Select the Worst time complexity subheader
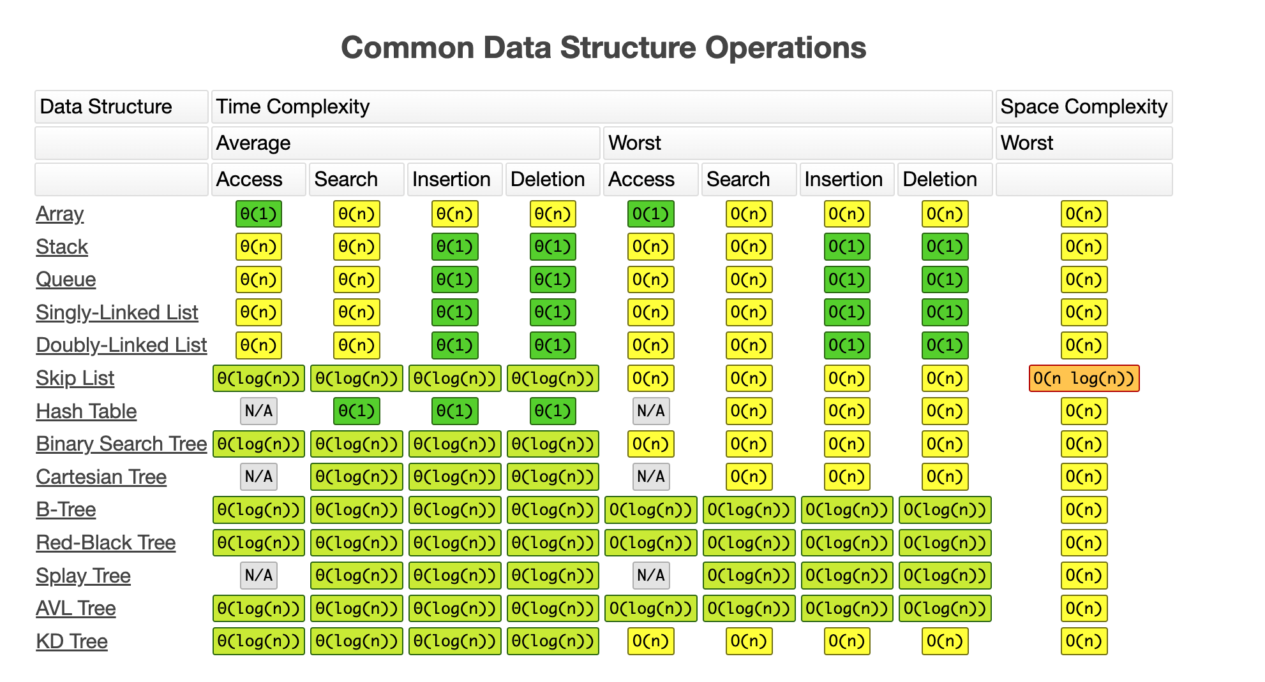 click(x=798, y=143)
